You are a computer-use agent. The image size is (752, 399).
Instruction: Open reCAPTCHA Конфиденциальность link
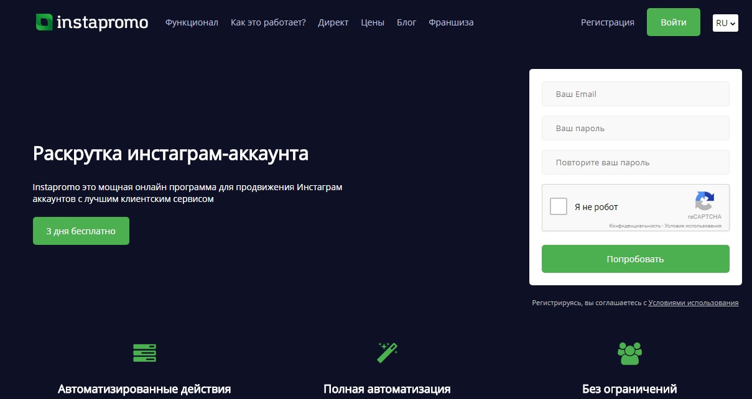point(634,226)
